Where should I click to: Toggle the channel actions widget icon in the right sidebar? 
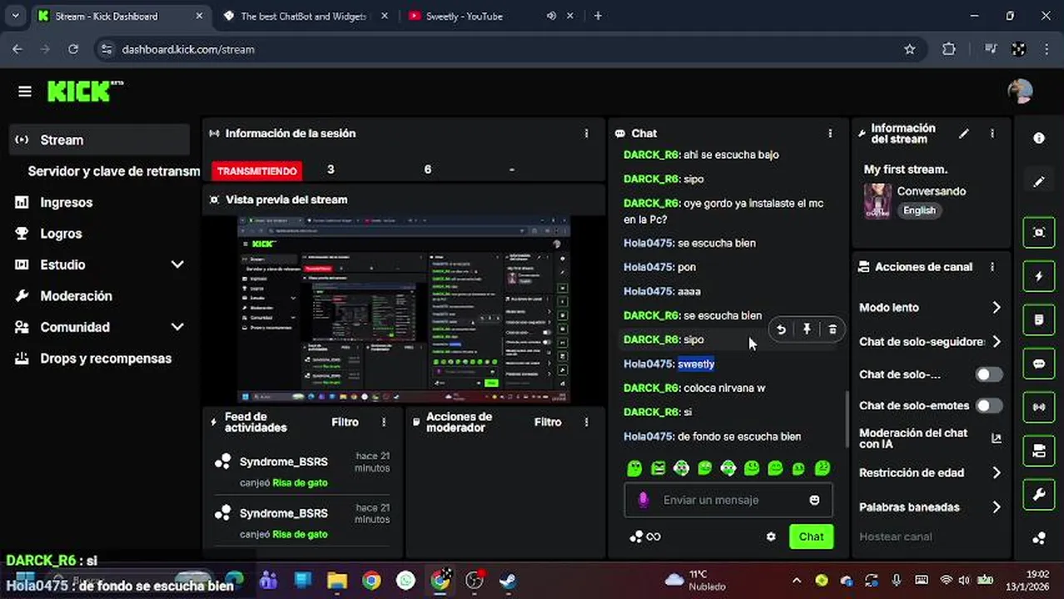[x=1039, y=451]
